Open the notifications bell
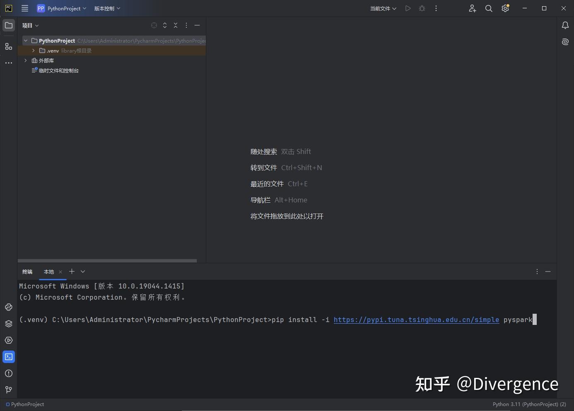 [565, 25]
